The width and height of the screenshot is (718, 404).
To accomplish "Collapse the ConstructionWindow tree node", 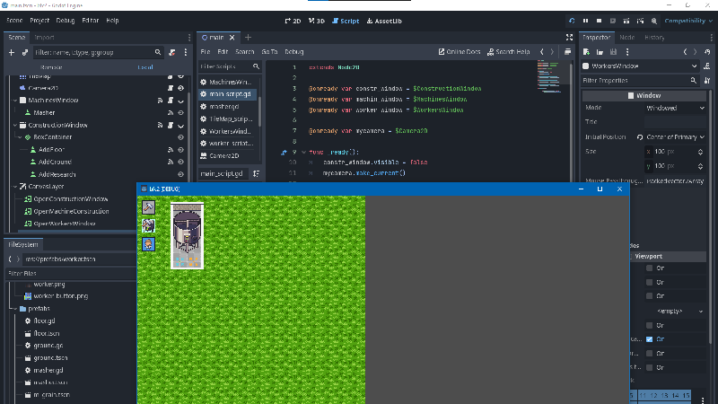I will coord(14,125).
